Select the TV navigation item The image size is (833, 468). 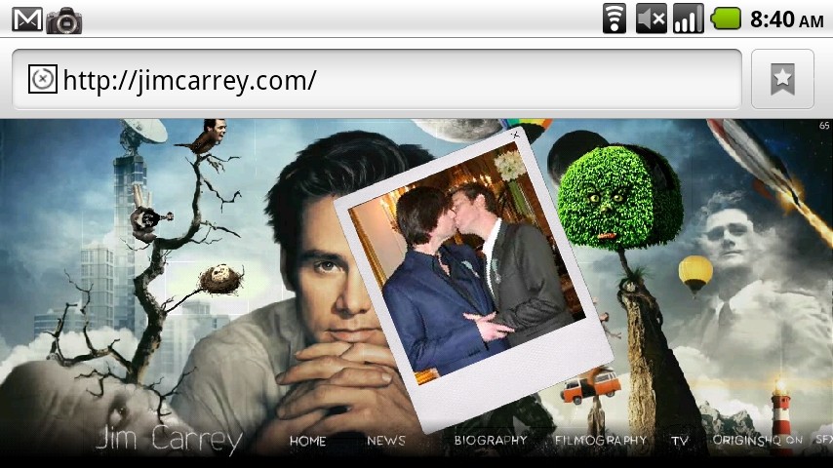[680, 441]
